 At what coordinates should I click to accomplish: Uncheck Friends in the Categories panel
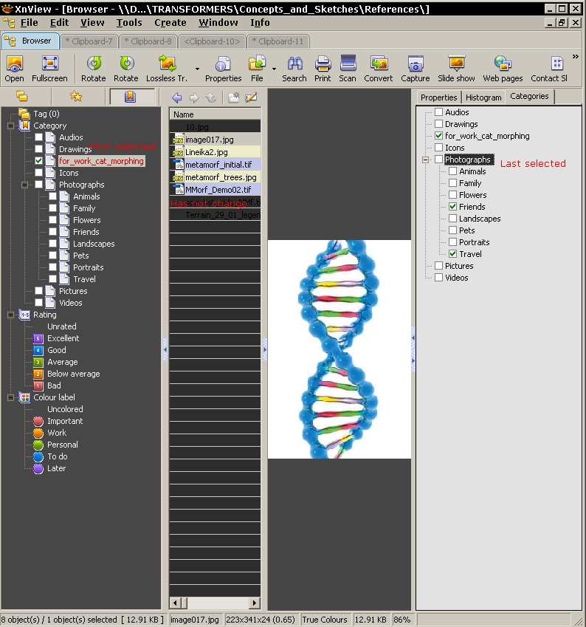coord(452,207)
